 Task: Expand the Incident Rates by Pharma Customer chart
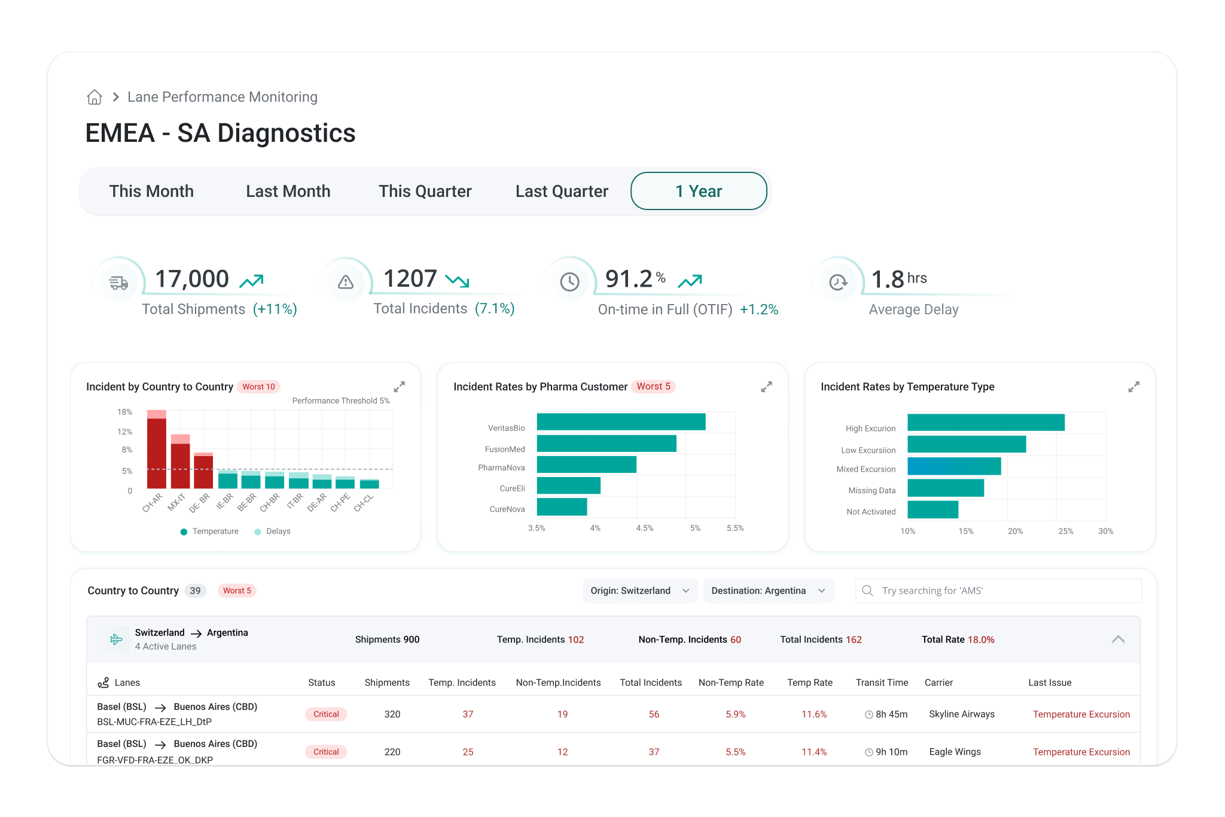point(766,387)
